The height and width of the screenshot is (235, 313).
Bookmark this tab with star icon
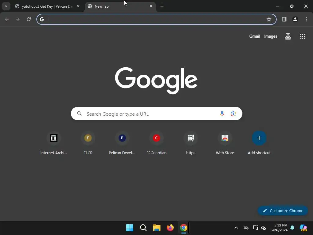pos(269,19)
